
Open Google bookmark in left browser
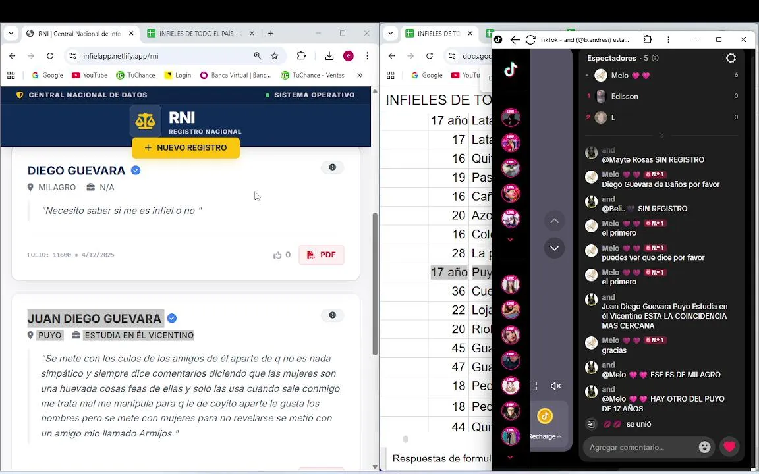pyautogui.click(x=47, y=76)
